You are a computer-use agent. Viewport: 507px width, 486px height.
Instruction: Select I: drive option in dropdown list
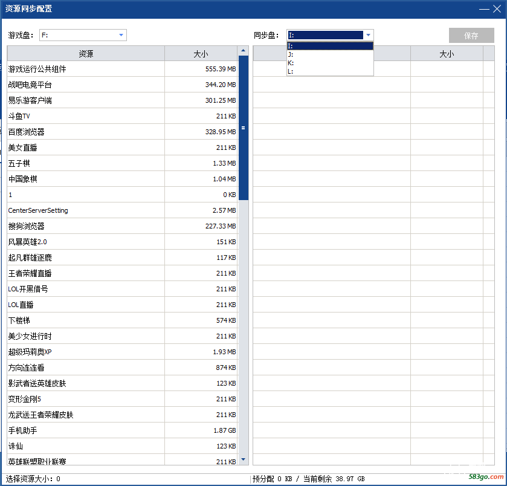pyautogui.click(x=330, y=46)
